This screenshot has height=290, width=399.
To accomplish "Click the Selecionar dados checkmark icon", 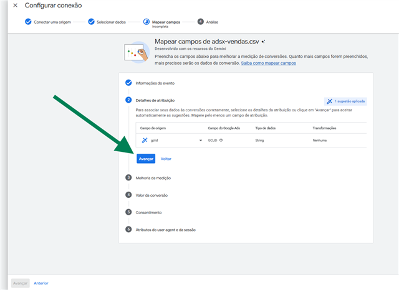I will [x=92, y=22].
